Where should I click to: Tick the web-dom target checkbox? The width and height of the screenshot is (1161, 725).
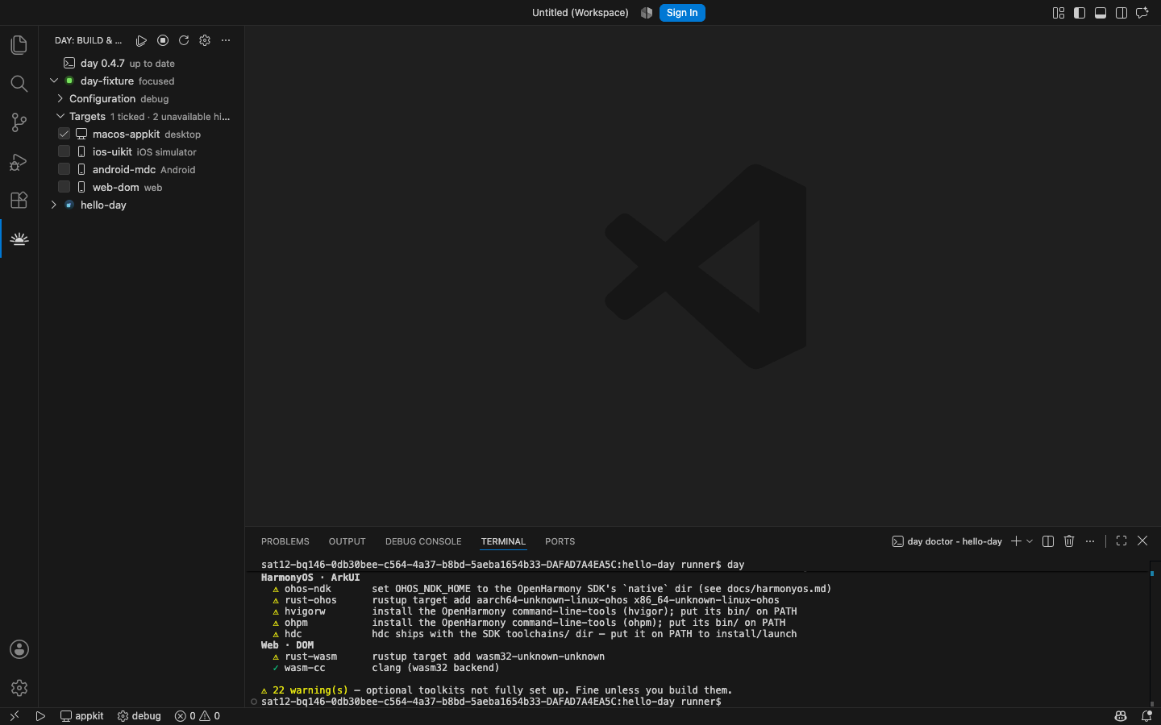click(64, 187)
